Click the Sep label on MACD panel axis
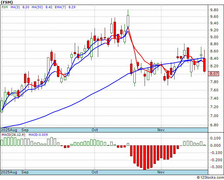 click(25, 172)
